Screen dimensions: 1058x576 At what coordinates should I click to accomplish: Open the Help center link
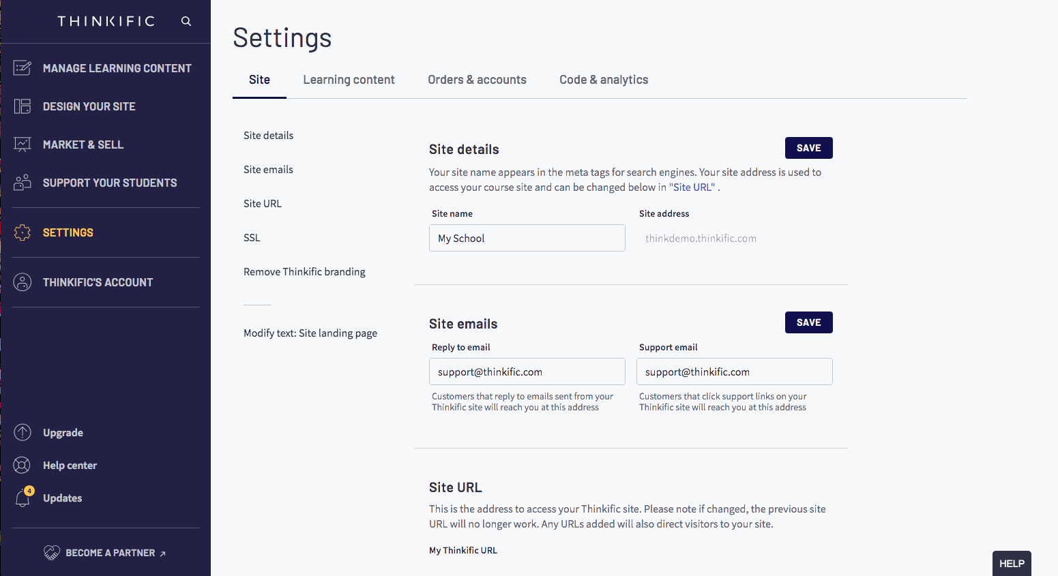pos(70,465)
